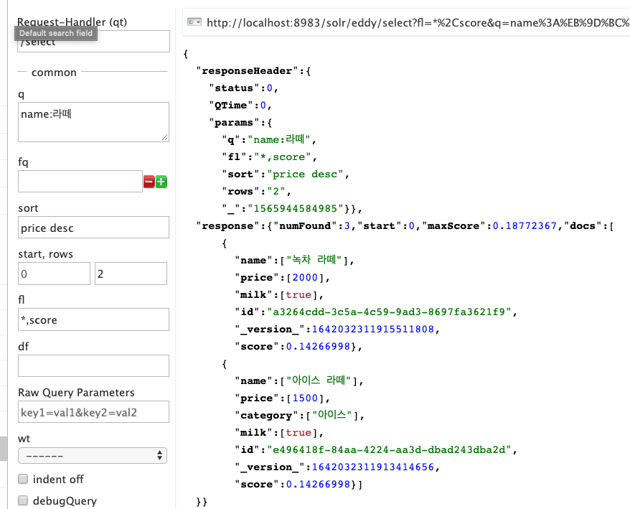The width and height of the screenshot is (630, 509).
Task: Click the fl field with *,score
Action: [93, 319]
